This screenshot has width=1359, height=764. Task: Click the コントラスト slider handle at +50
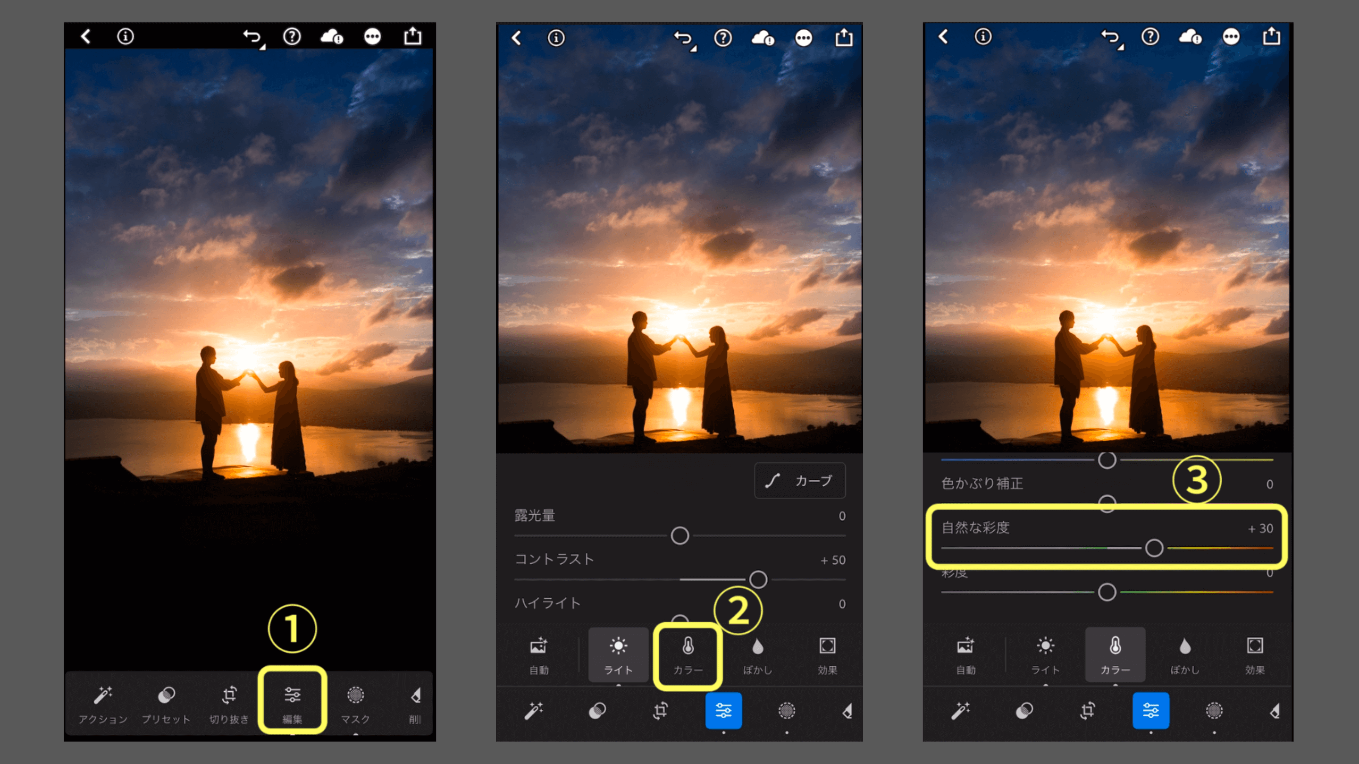tap(758, 579)
